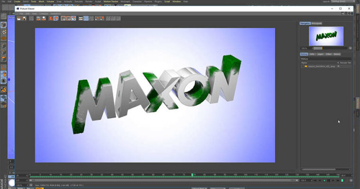Click the Picture Viewer timeline range scrollbar
The height and width of the screenshot is (189, 360).
tap(164, 180)
